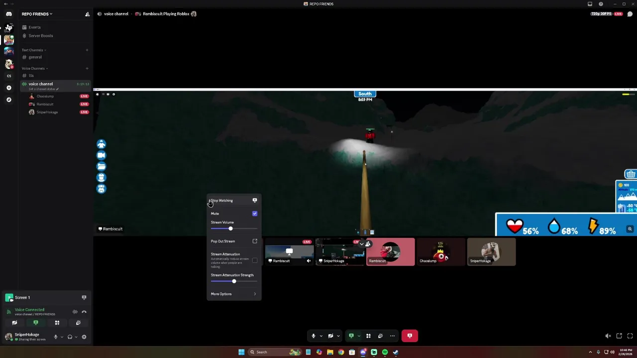
Task: Adjust the Stream Attenuation Strength slider
Action: click(234, 281)
